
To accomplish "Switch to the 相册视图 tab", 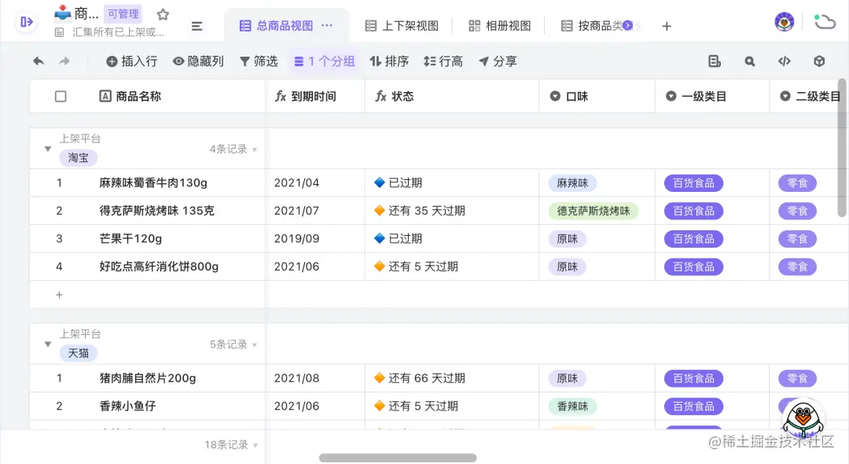I will pyautogui.click(x=499, y=24).
